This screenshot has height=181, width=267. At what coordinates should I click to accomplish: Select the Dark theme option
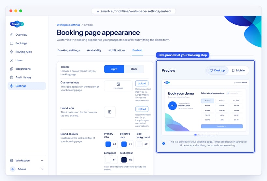click(x=134, y=69)
